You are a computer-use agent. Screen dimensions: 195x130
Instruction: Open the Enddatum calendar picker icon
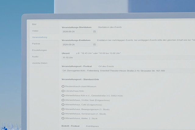pyautogui.click(x=94, y=45)
